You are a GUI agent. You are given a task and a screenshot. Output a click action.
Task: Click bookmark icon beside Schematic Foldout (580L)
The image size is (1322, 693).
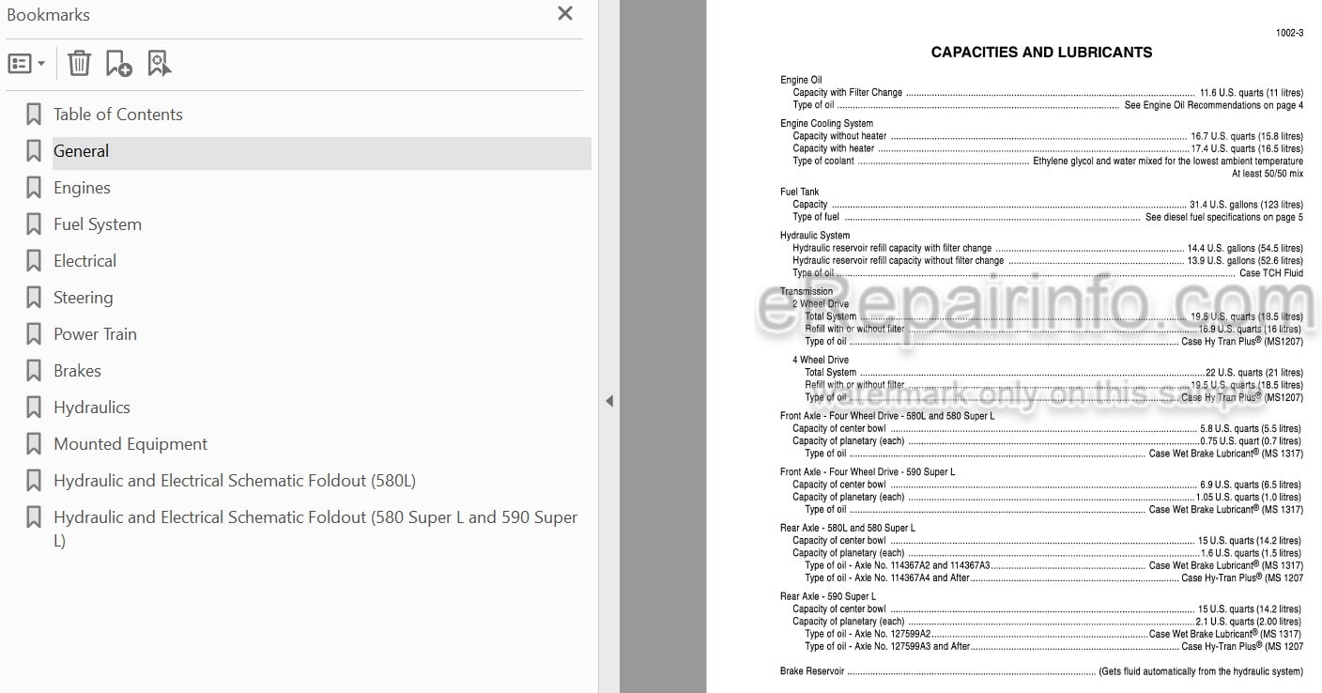(x=34, y=481)
